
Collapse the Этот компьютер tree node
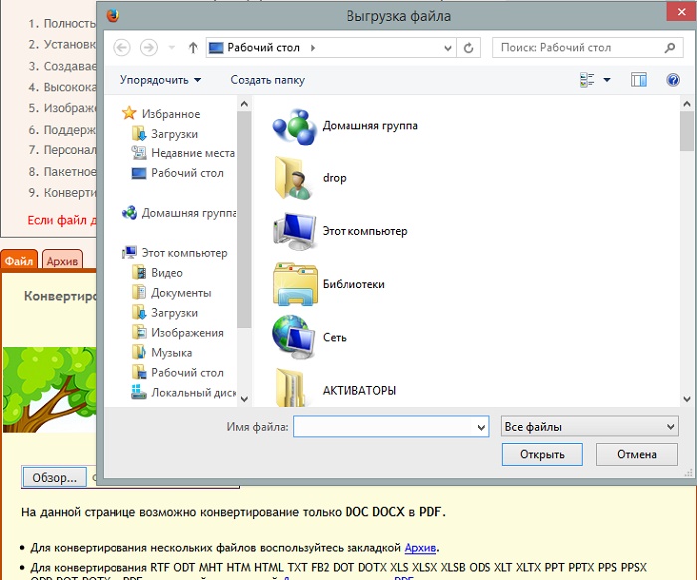pos(117,253)
